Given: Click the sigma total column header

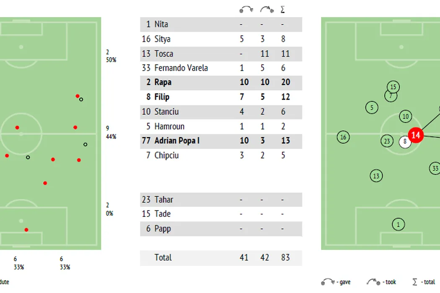Looking at the screenshot, I should (x=283, y=9).
